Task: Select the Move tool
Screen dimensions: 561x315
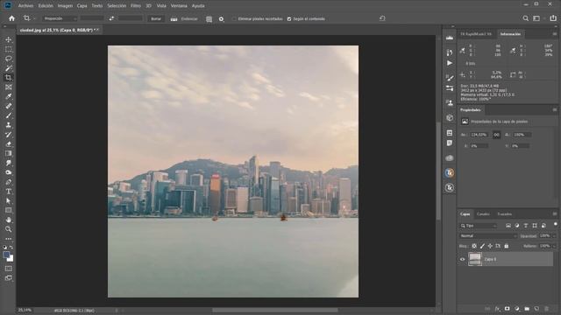Action: coord(9,39)
